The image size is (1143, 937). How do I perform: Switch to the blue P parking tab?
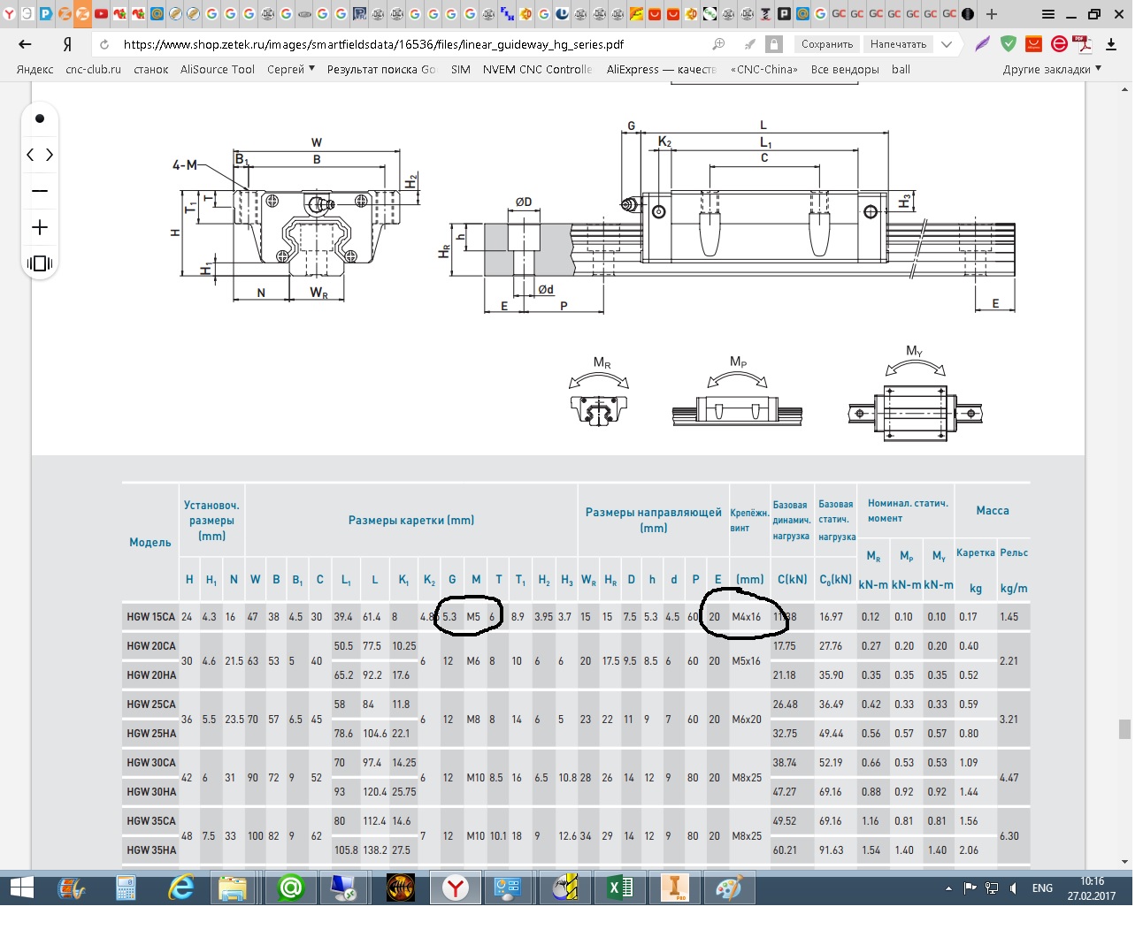45,13
